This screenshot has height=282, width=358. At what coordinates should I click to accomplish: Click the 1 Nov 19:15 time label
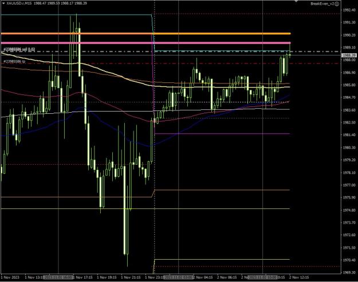click(107, 277)
